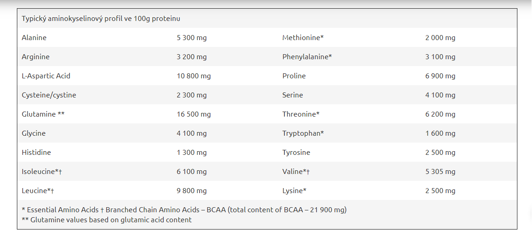The image size is (532, 235).
Task: Select the Leucine*† label
Action: [38, 191]
